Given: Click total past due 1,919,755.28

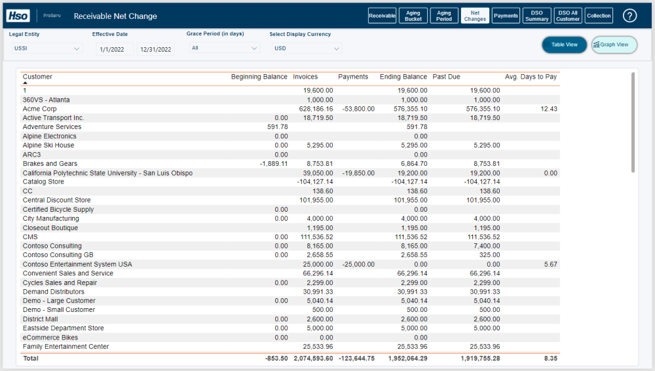Looking at the screenshot, I should click(x=480, y=359).
